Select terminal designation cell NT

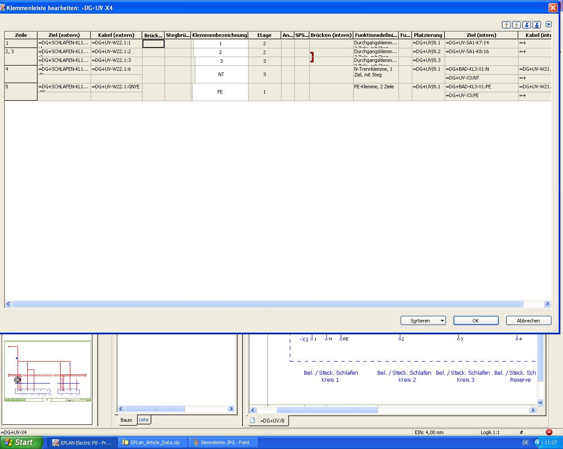click(221, 74)
